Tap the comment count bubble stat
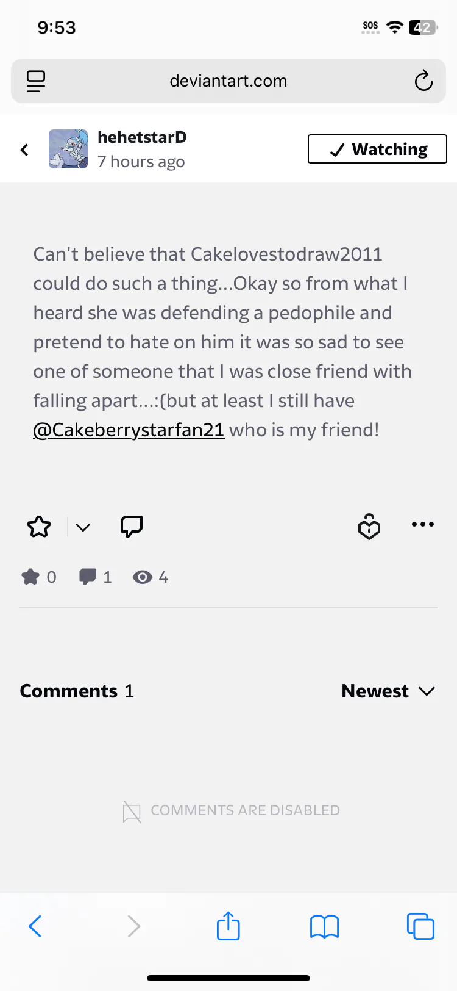This screenshot has height=991, width=457. click(96, 577)
